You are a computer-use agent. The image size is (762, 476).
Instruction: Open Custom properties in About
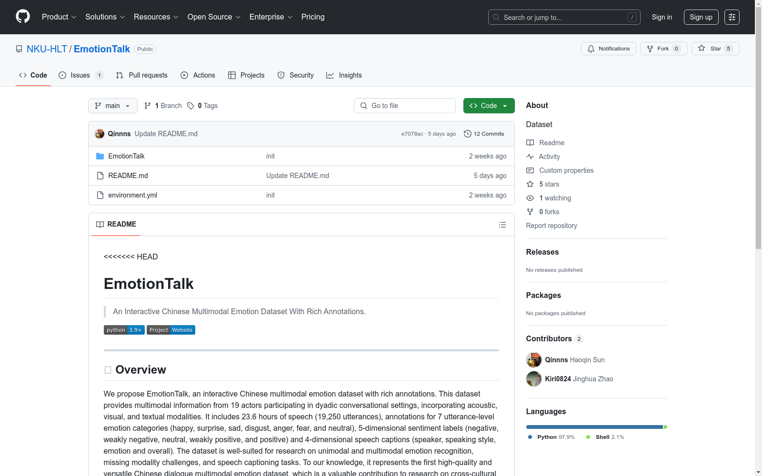(x=560, y=170)
